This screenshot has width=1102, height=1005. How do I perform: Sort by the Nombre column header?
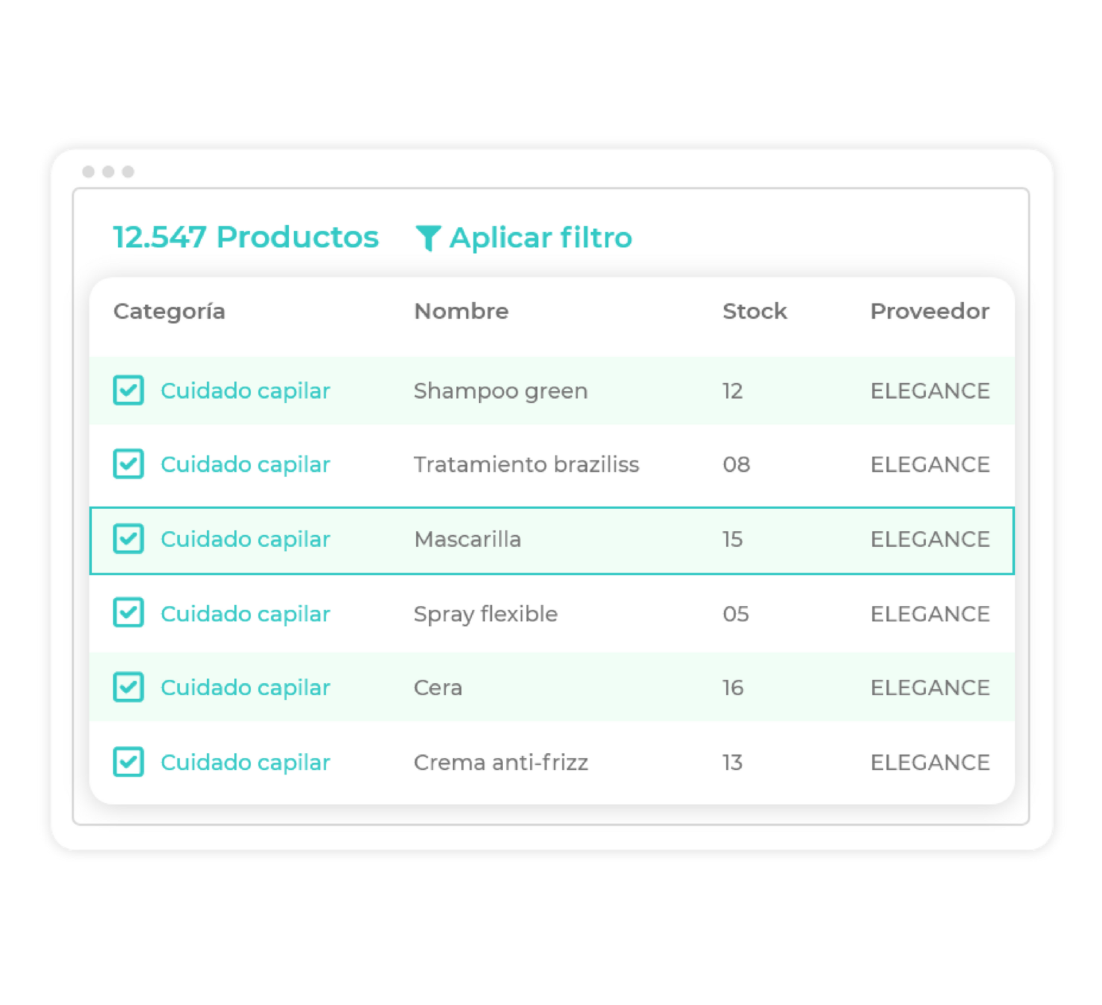461,311
